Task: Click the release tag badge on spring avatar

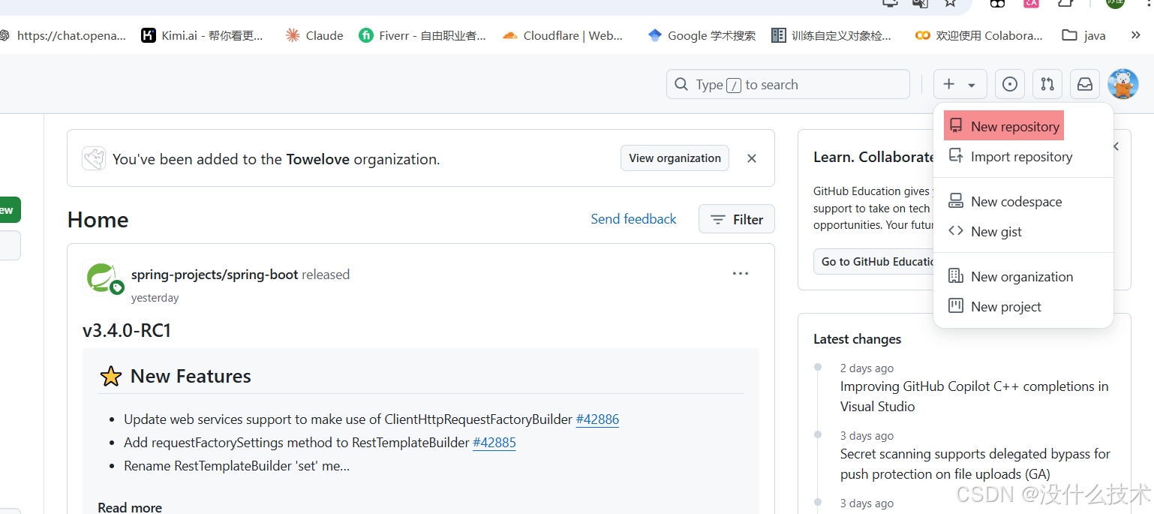Action: pos(117,287)
